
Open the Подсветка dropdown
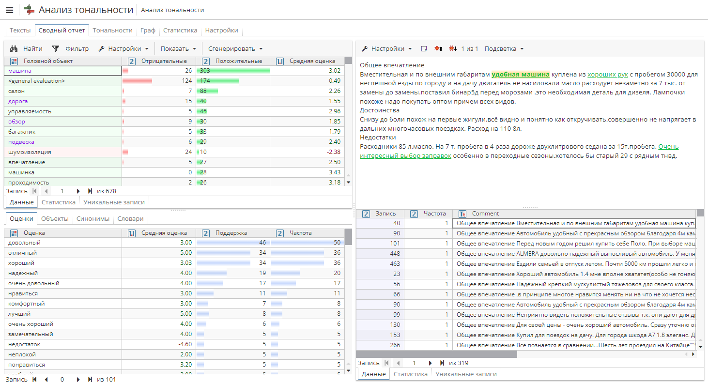click(x=504, y=48)
